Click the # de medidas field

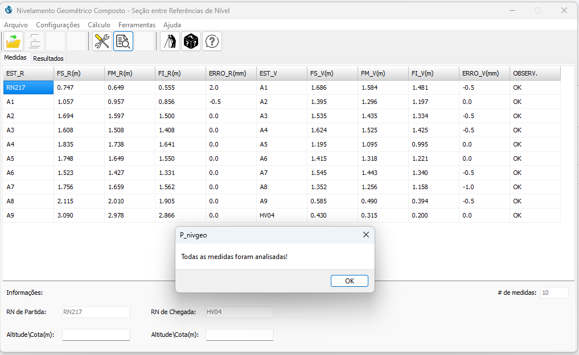555,293
